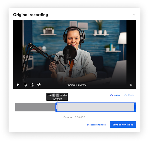Play the original recording
The height and width of the screenshot is (142, 149).
click(18, 85)
